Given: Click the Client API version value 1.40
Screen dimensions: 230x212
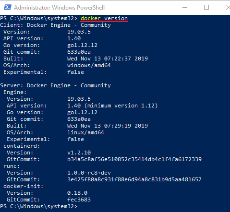Looking at the screenshot, I should coord(74,38).
